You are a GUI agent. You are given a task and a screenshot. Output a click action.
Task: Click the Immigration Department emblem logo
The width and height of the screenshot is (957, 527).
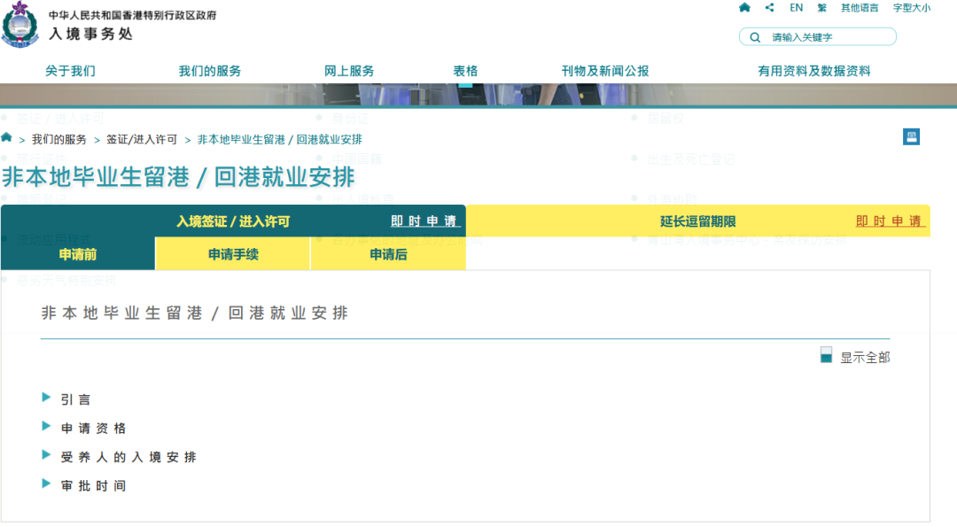pos(20,27)
